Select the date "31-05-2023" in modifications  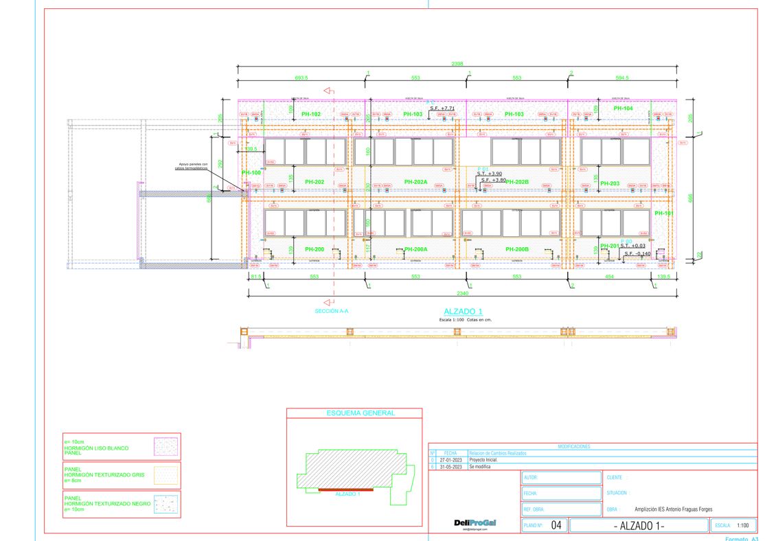click(450, 467)
